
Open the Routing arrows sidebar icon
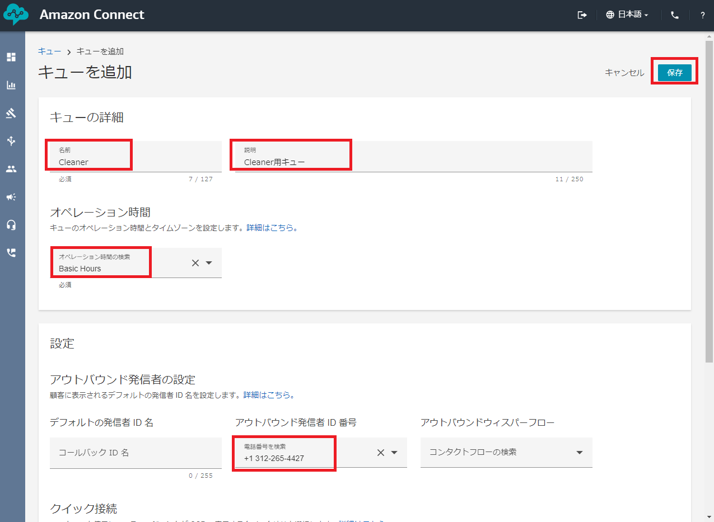(x=11, y=141)
